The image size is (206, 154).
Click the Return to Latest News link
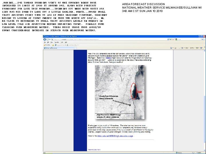94,149
